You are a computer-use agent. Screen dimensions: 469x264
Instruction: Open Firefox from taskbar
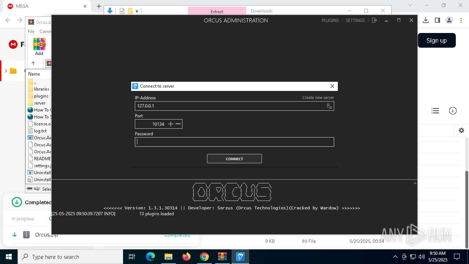tap(187, 257)
